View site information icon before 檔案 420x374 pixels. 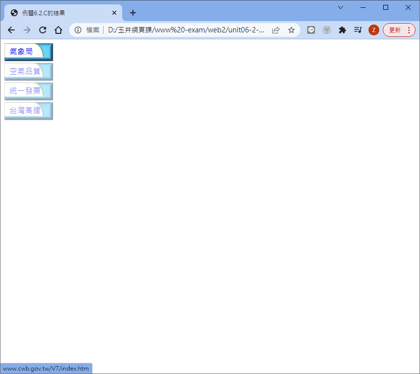click(78, 30)
